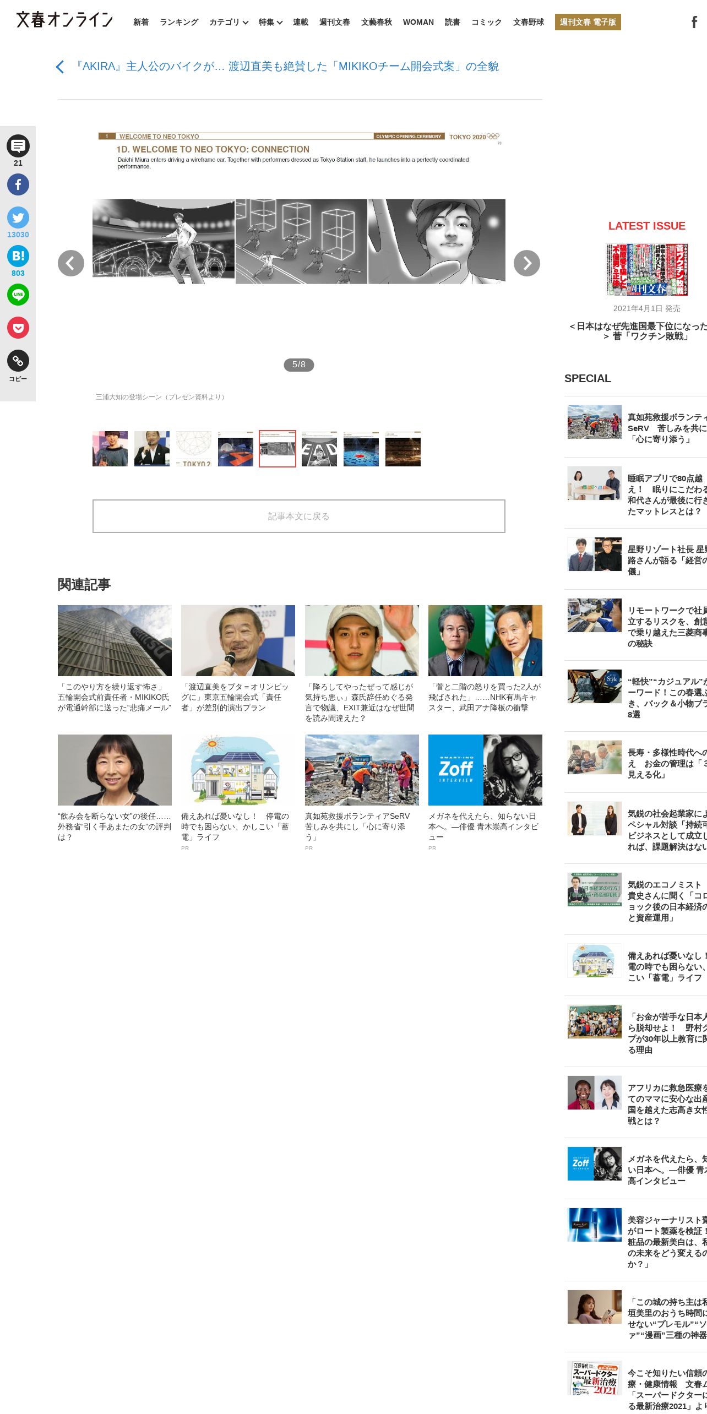Share article via Twitter sidebar icon

click(x=18, y=217)
